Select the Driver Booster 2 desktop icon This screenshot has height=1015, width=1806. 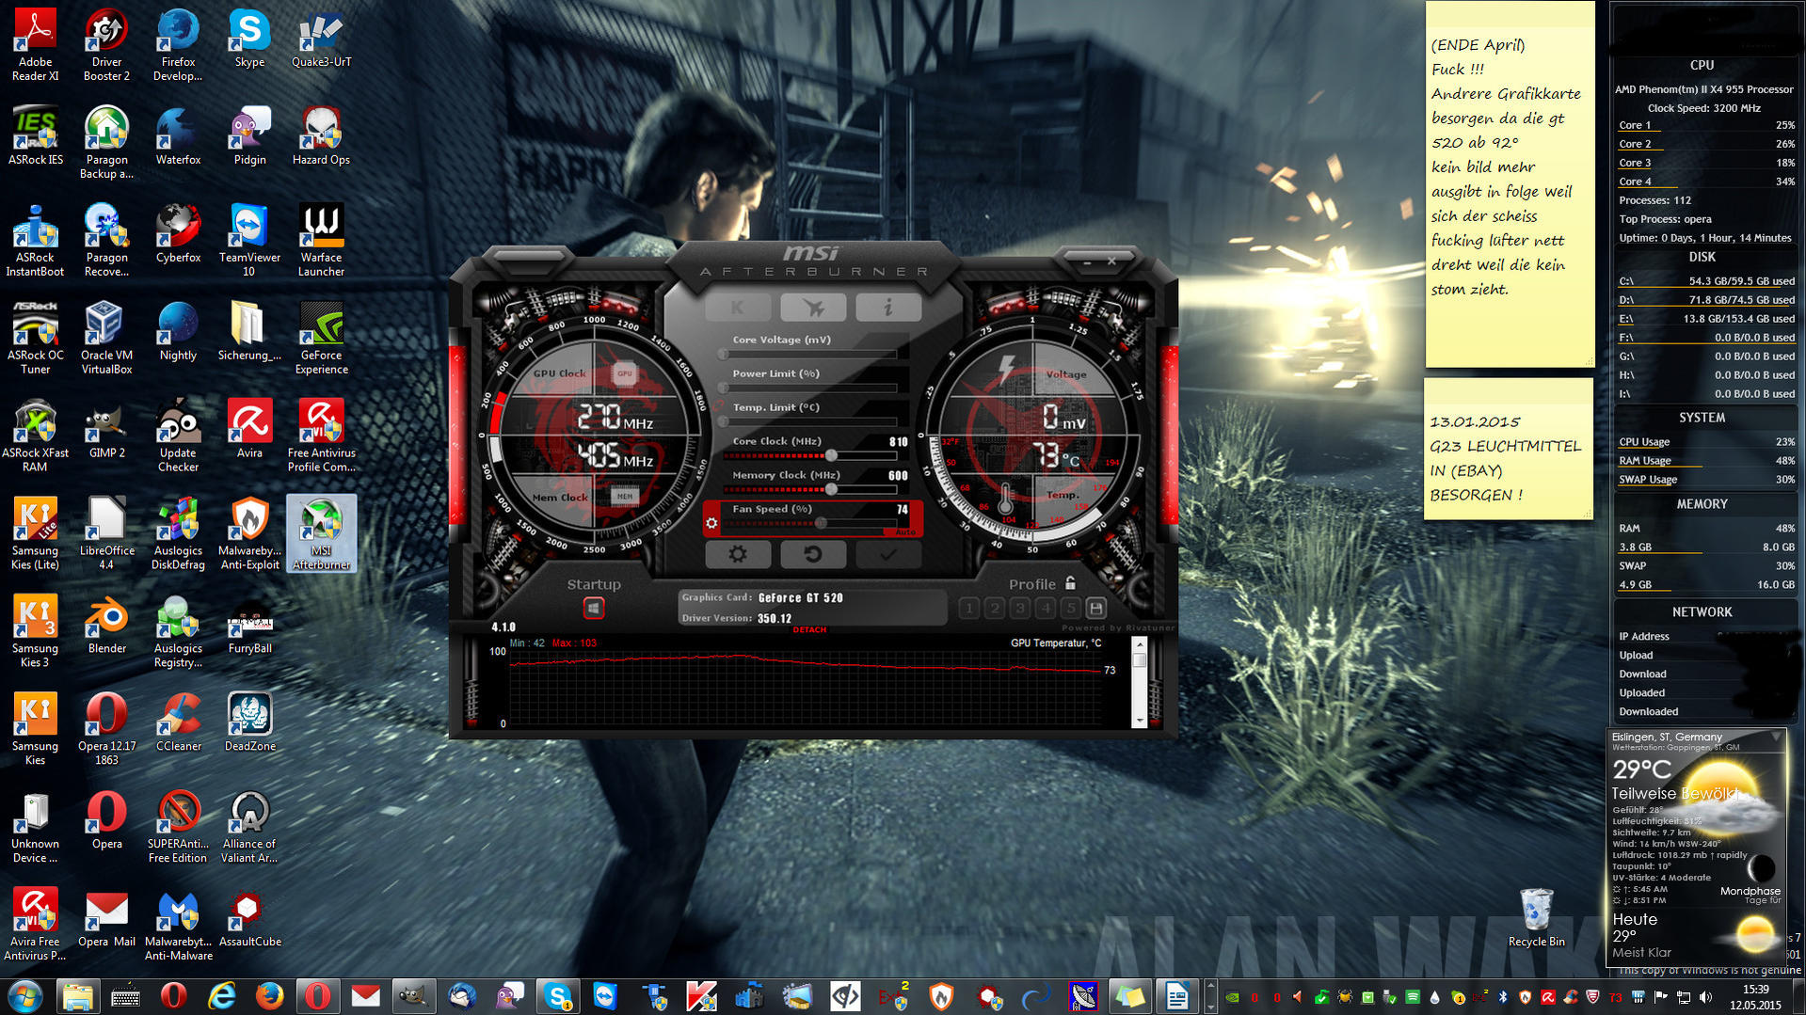107,43
